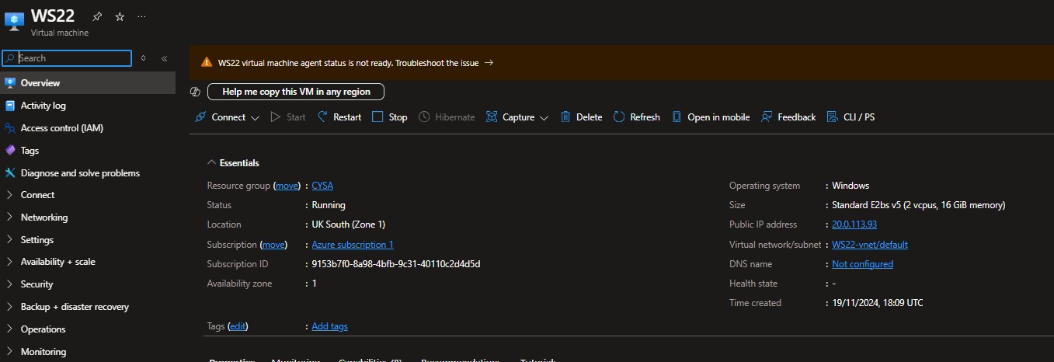Open the CYSA resource group link

322,186
